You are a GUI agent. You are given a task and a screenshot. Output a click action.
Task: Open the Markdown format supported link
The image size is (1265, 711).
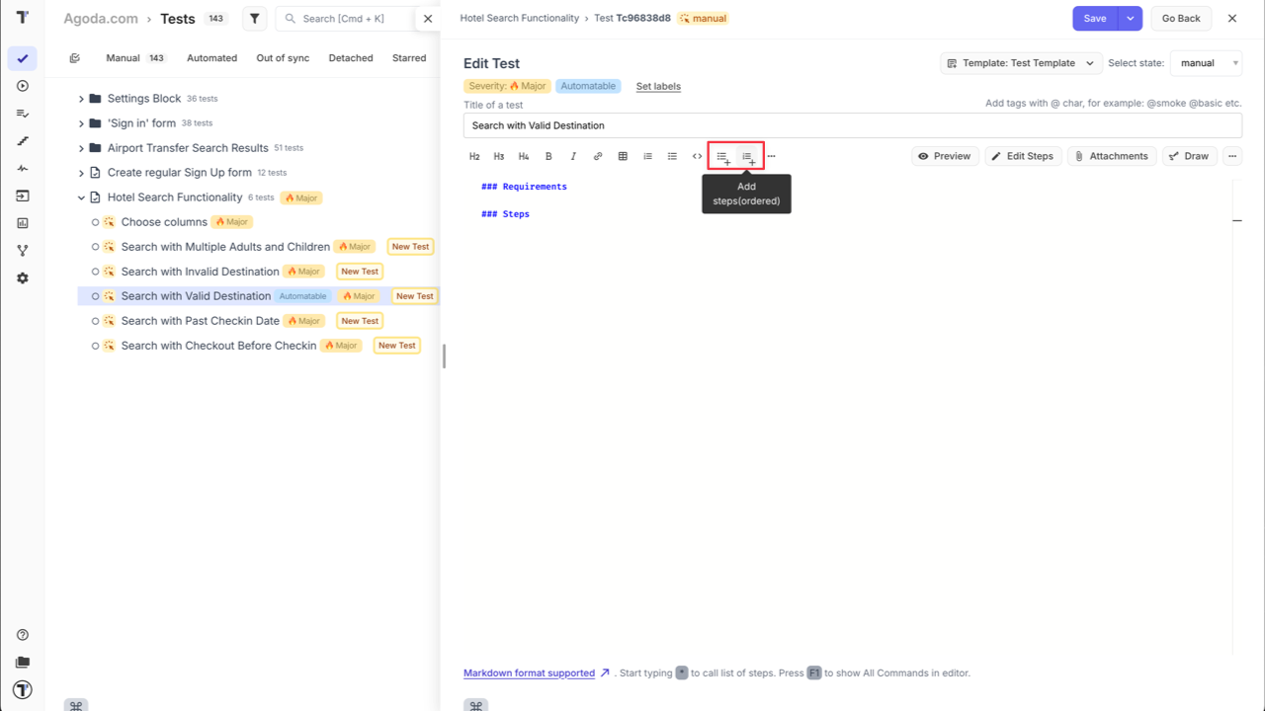click(x=529, y=672)
